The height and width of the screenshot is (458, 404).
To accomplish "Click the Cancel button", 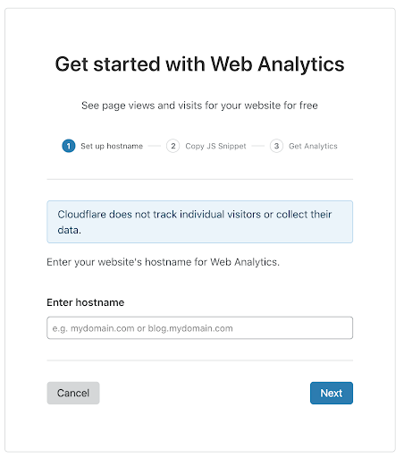I will point(73,393).
